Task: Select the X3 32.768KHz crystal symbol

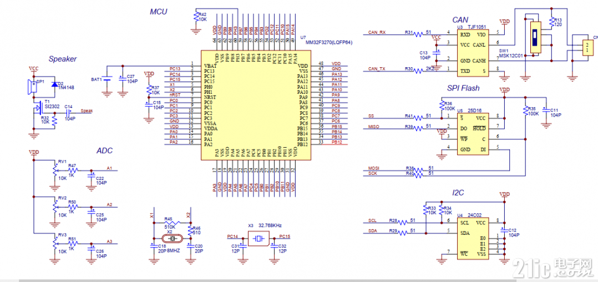Action: [x=259, y=239]
